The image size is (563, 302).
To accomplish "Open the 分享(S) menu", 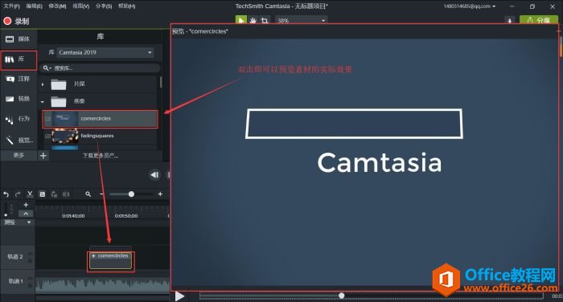I will pos(104,6).
